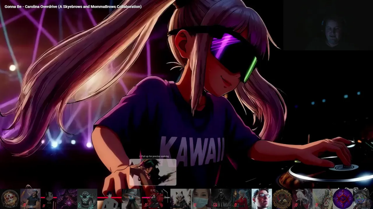The height and width of the screenshot is (209, 373).
Task: Click the seek preview thumbnail
Action: click(153, 172)
